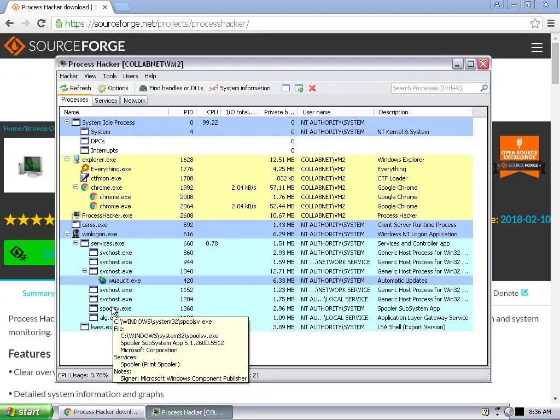This screenshot has height=420, width=560.
Task: Click the red X kill window icon
Action: pyautogui.click(x=312, y=88)
